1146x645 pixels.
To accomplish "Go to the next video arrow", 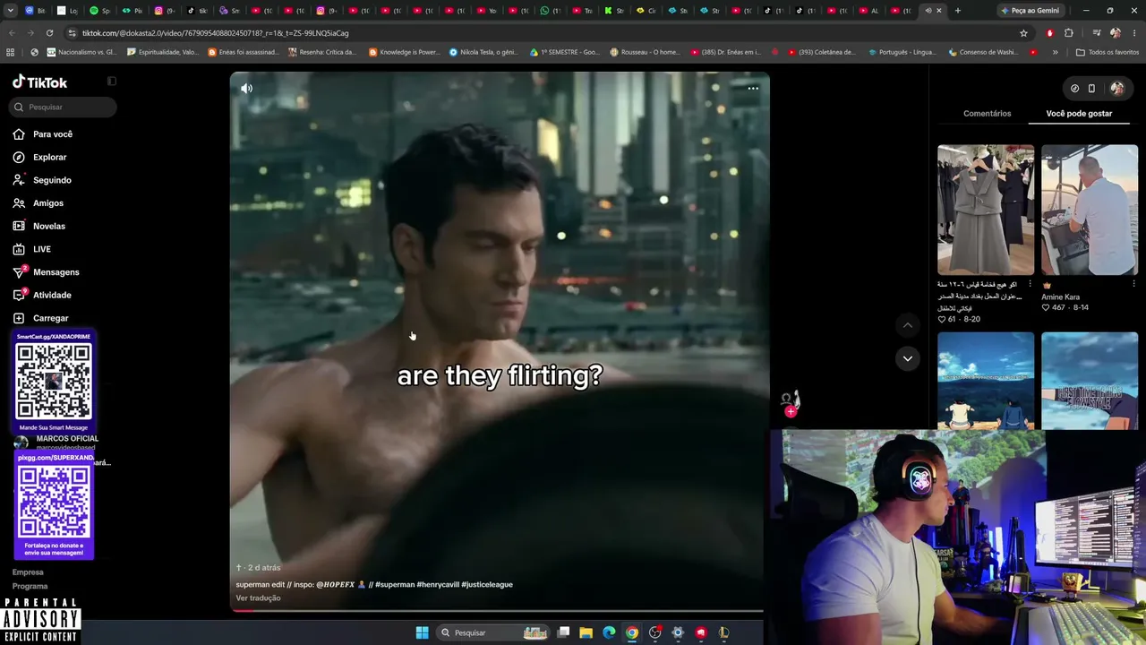I will [x=907, y=358].
